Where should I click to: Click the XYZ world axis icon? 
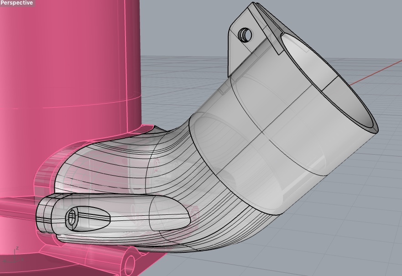pyautogui.click(x=13, y=255)
